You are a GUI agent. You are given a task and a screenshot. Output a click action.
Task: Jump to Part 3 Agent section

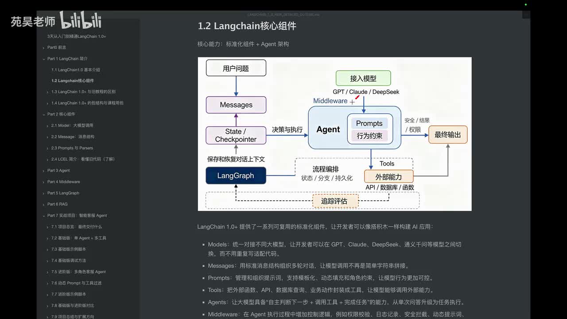point(58,171)
